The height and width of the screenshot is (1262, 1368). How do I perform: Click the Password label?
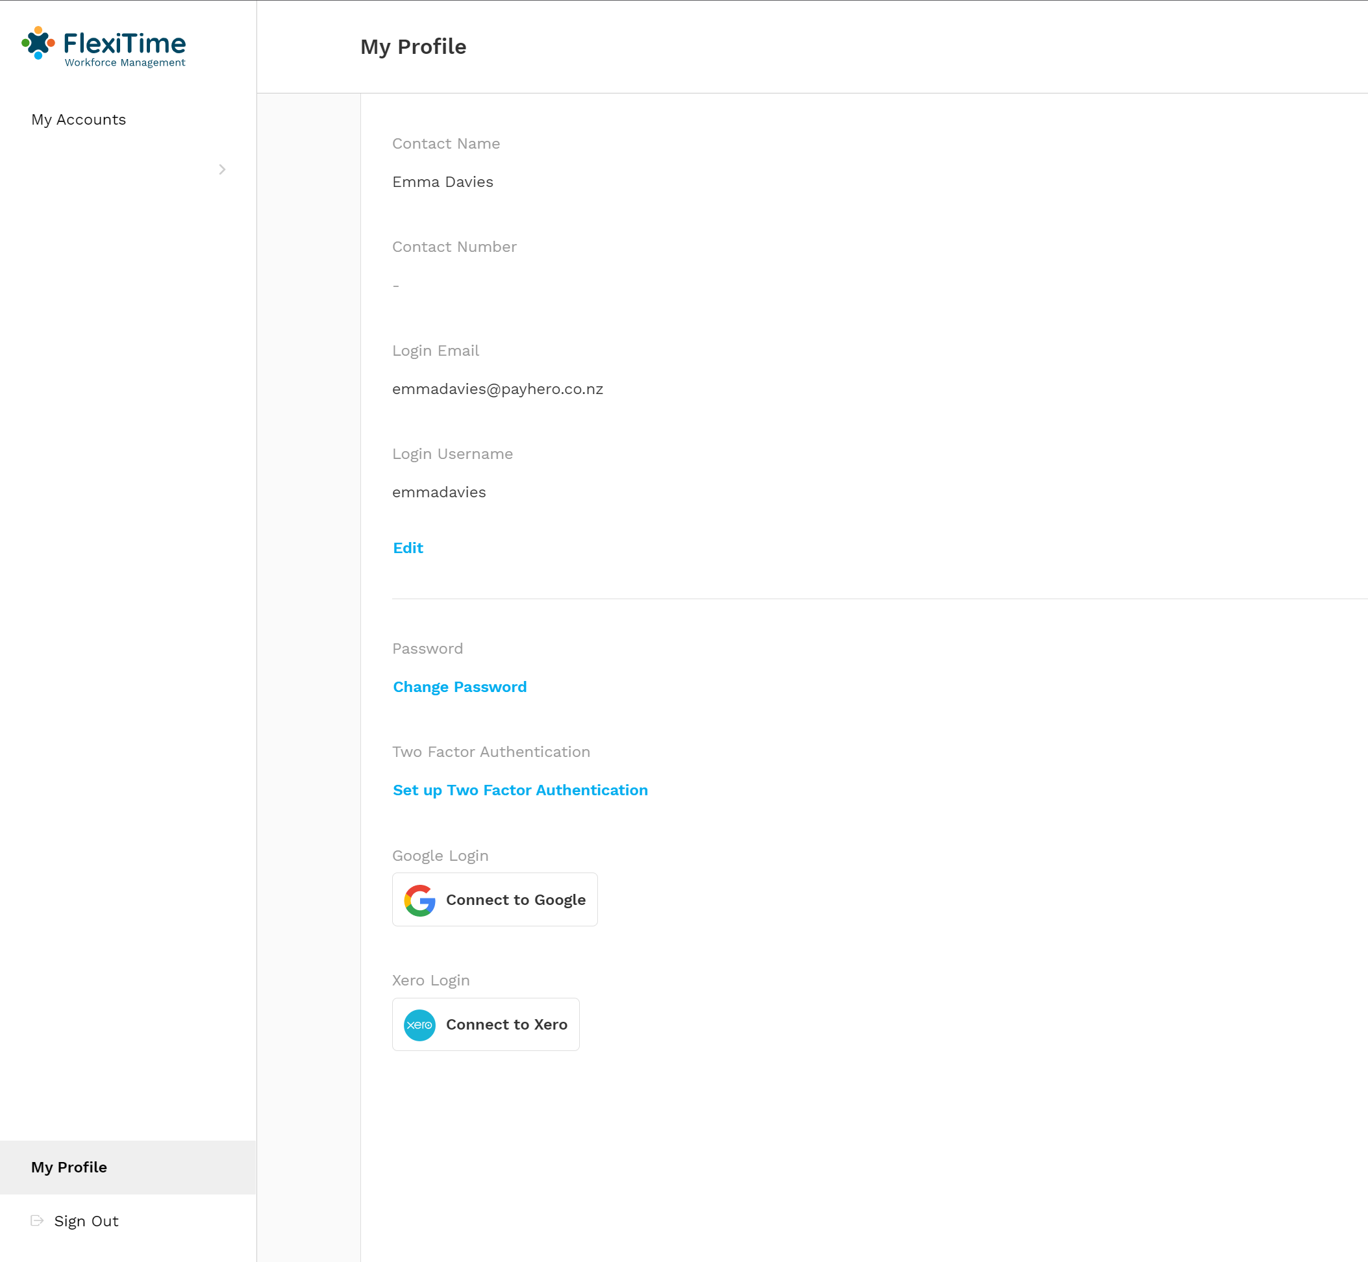pyautogui.click(x=428, y=649)
